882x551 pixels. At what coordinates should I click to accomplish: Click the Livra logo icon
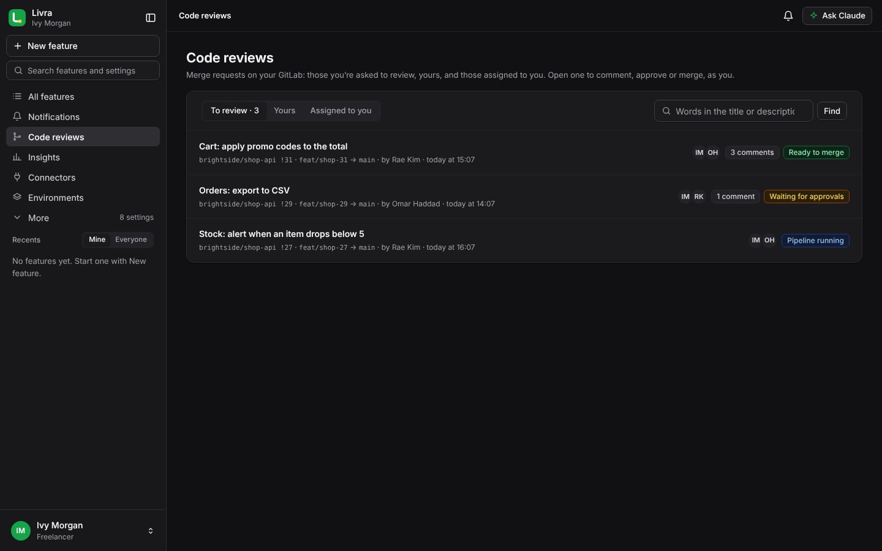click(x=17, y=18)
